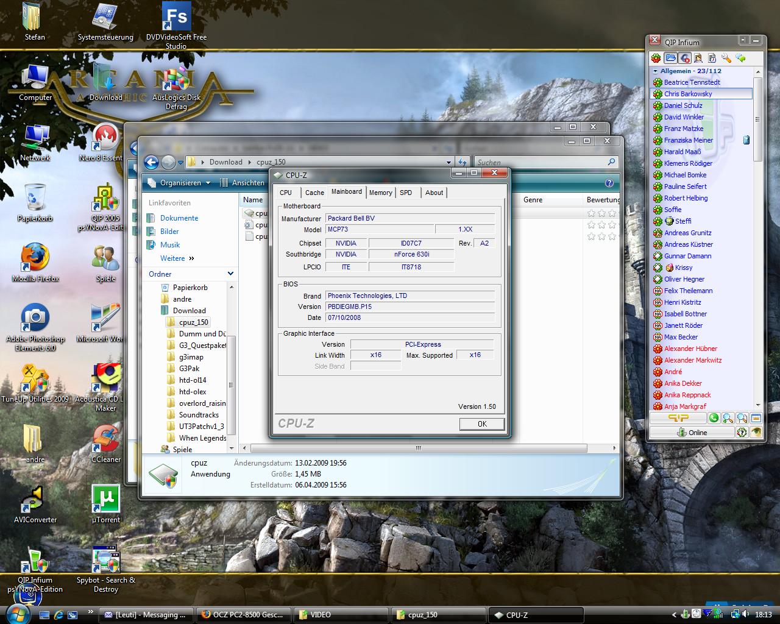780x624 pixels.
Task: Click the Name column header
Action: tap(253, 200)
